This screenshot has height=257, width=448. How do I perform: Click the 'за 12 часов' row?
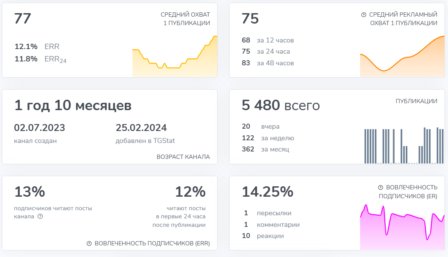pos(268,40)
